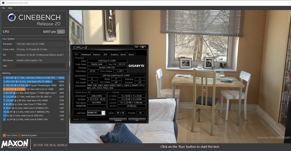Click the Revision value C0

click(x=140, y=82)
